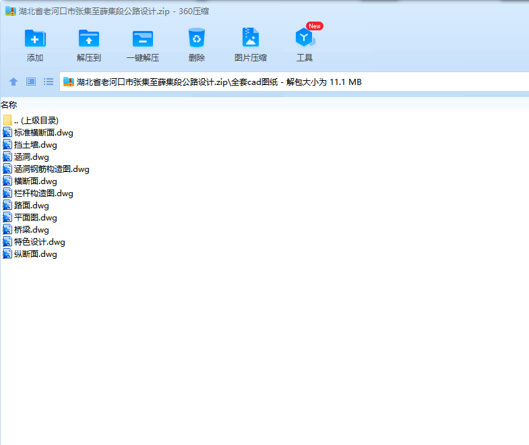Click the 360压缩 app icon in title bar

11,11
